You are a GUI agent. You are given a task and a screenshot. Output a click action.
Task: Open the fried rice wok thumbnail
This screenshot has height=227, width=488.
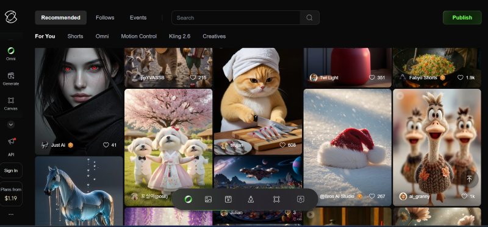point(437,67)
